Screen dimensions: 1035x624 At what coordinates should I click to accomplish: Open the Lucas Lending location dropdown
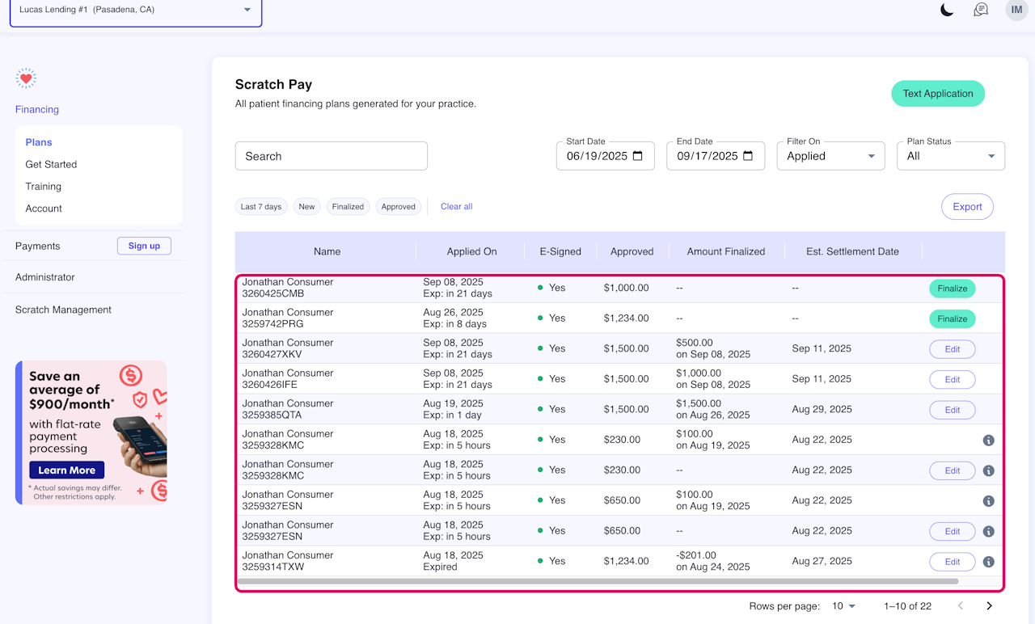click(136, 11)
